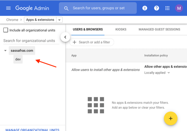The height and width of the screenshot is (131, 187).
Task: Open Manage Organizational Units link
Action: click(32, 130)
